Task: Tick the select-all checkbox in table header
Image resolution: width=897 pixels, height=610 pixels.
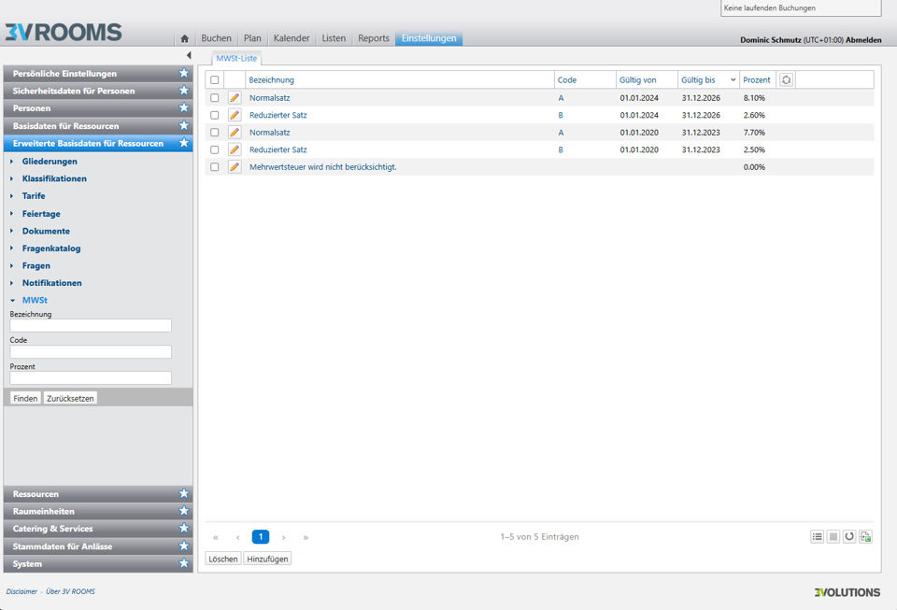Action: tap(215, 80)
